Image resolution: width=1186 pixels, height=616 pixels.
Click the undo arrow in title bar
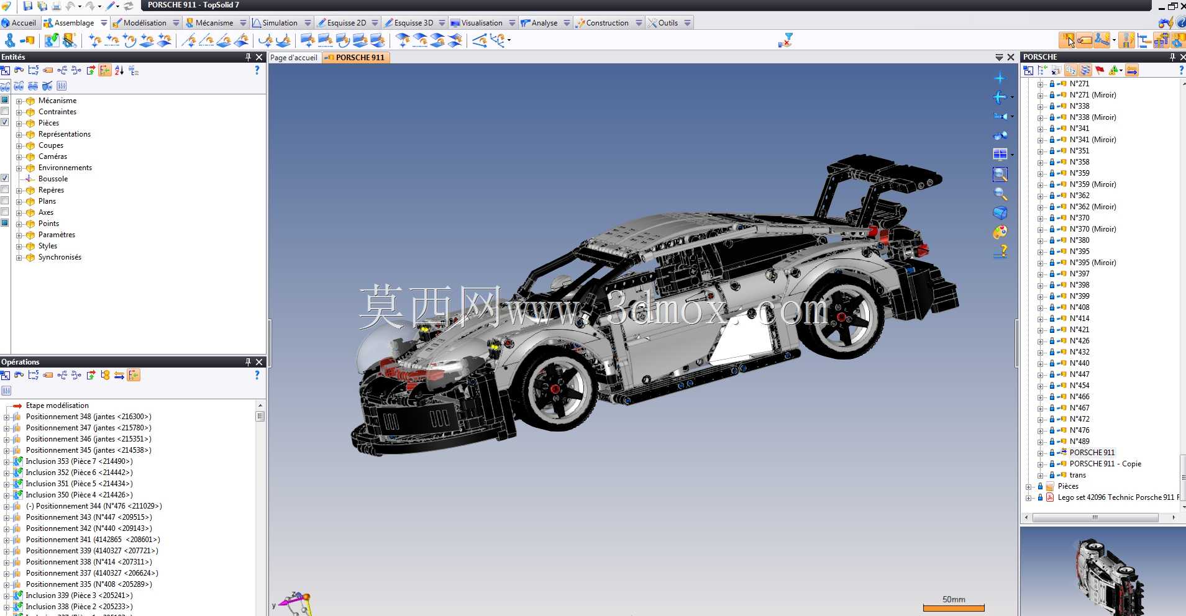tap(70, 6)
